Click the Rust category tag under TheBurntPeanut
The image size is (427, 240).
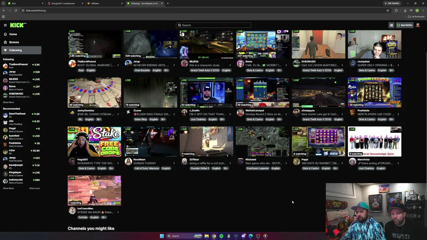[81, 71]
